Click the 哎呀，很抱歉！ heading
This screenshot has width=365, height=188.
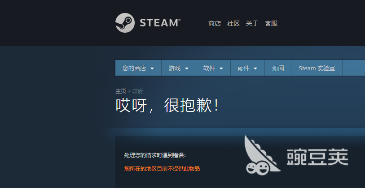pos(167,106)
